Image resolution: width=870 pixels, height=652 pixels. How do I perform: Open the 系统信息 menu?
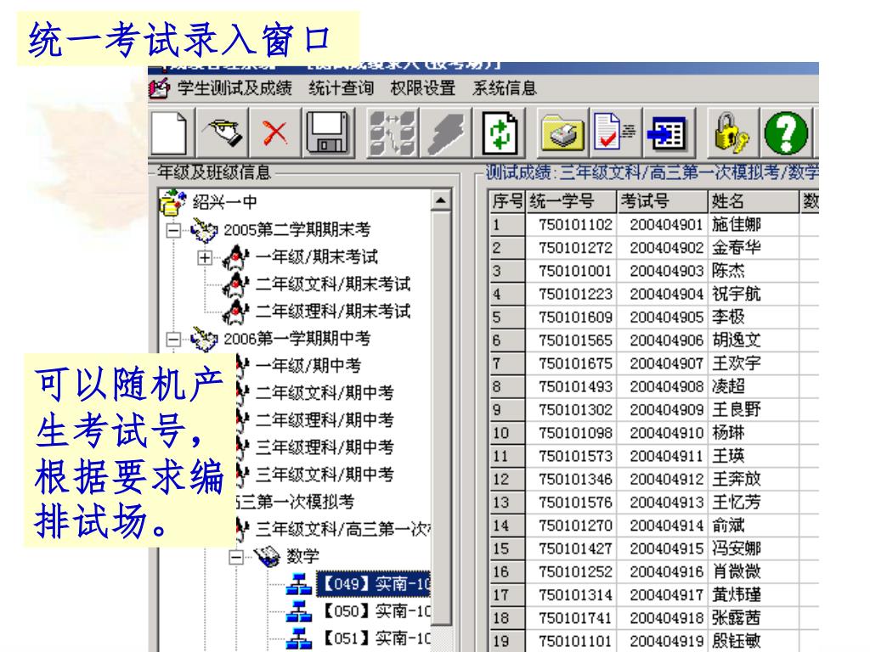505,88
